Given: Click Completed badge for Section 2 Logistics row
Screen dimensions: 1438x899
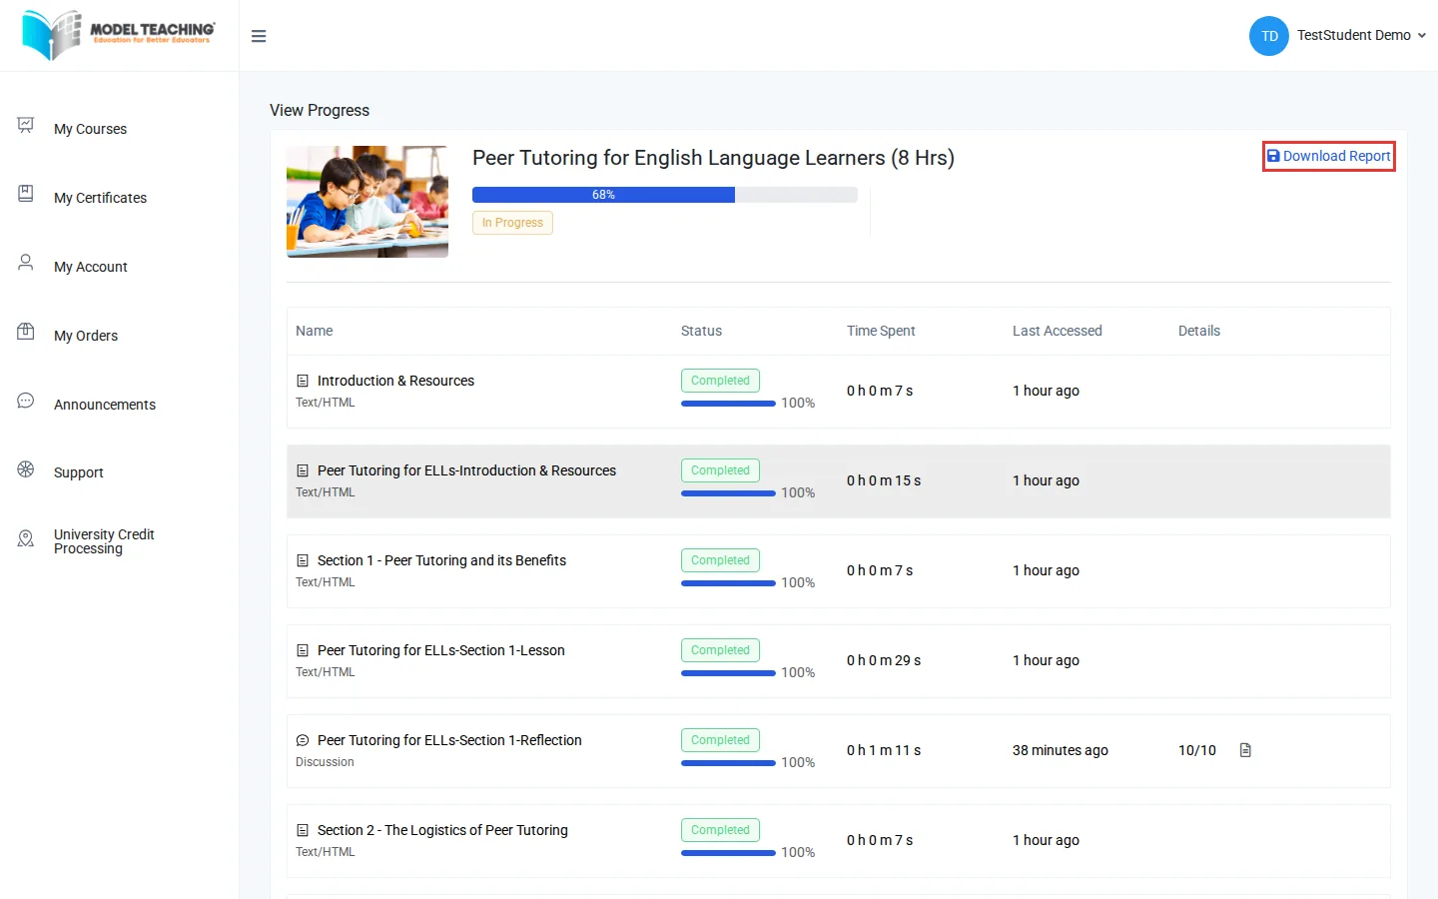Looking at the screenshot, I should [720, 830].
